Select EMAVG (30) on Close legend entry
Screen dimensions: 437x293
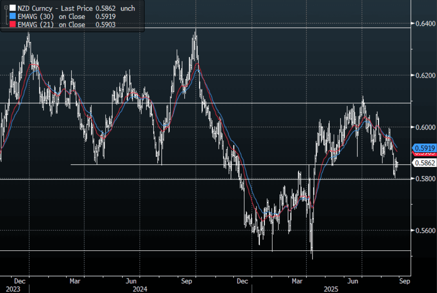coord(51,17)
